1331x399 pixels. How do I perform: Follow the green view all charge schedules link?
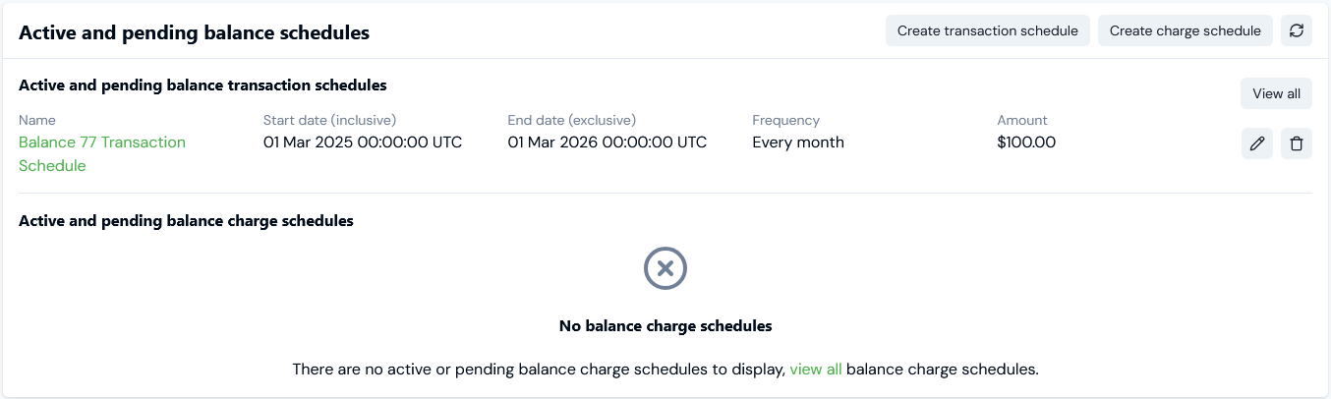pyautogui.click(x=816, y=370)
